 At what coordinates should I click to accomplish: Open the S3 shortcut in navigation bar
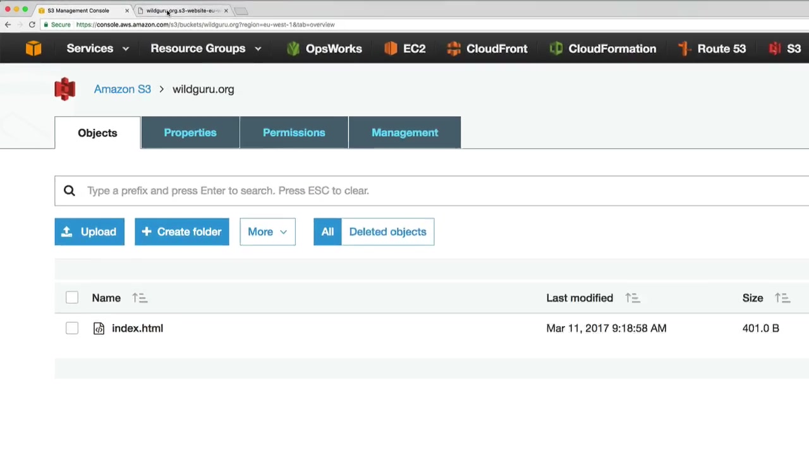pyautogui.click(x=785, y=49)
